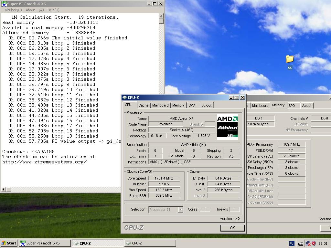
Task: Click the red security shield tray icon
Action: click(314, 243)
